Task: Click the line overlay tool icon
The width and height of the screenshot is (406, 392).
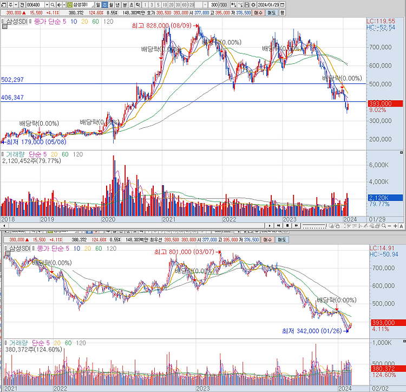Action: click(240, 5)
